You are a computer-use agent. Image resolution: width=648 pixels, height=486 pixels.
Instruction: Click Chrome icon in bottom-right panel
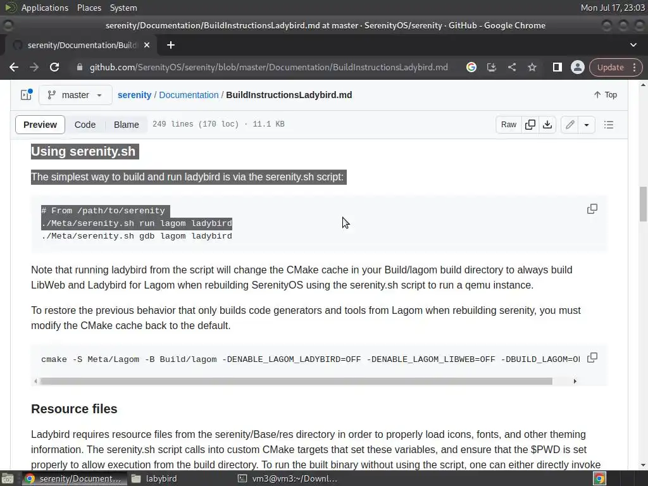pos(599,478)
